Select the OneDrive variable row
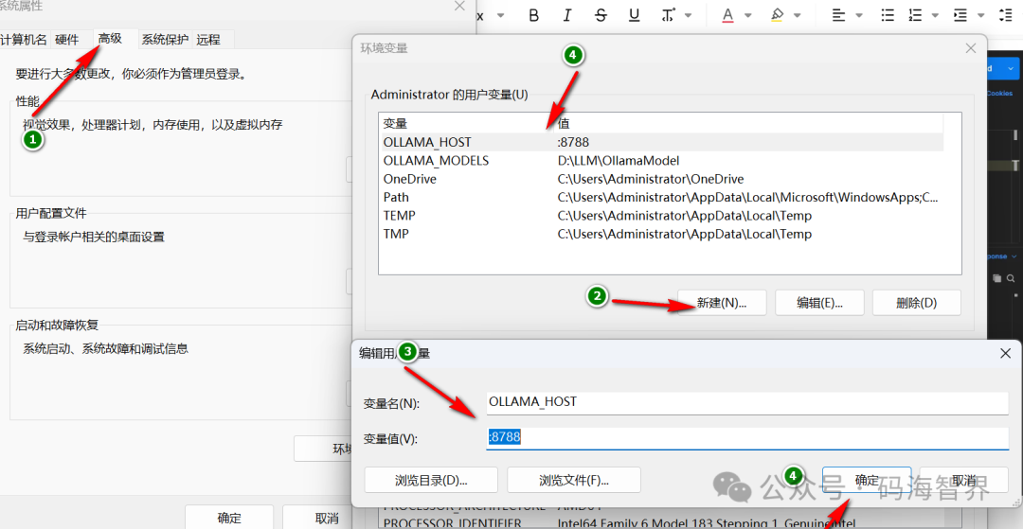1023x529 pixels. 662,179
